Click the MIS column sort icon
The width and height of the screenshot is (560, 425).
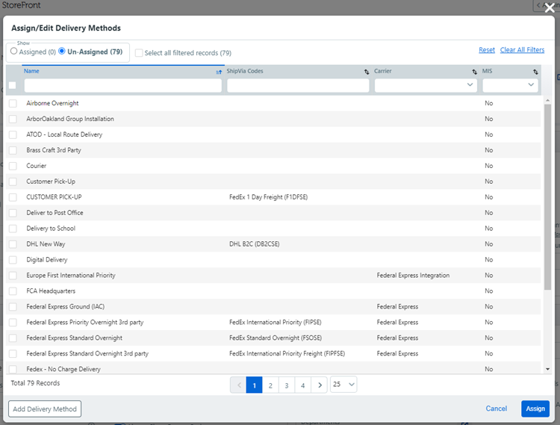(535, 72)
